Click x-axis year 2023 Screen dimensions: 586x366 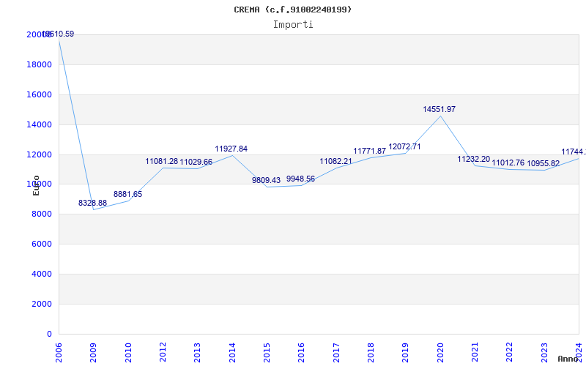(x=544, y=353)
